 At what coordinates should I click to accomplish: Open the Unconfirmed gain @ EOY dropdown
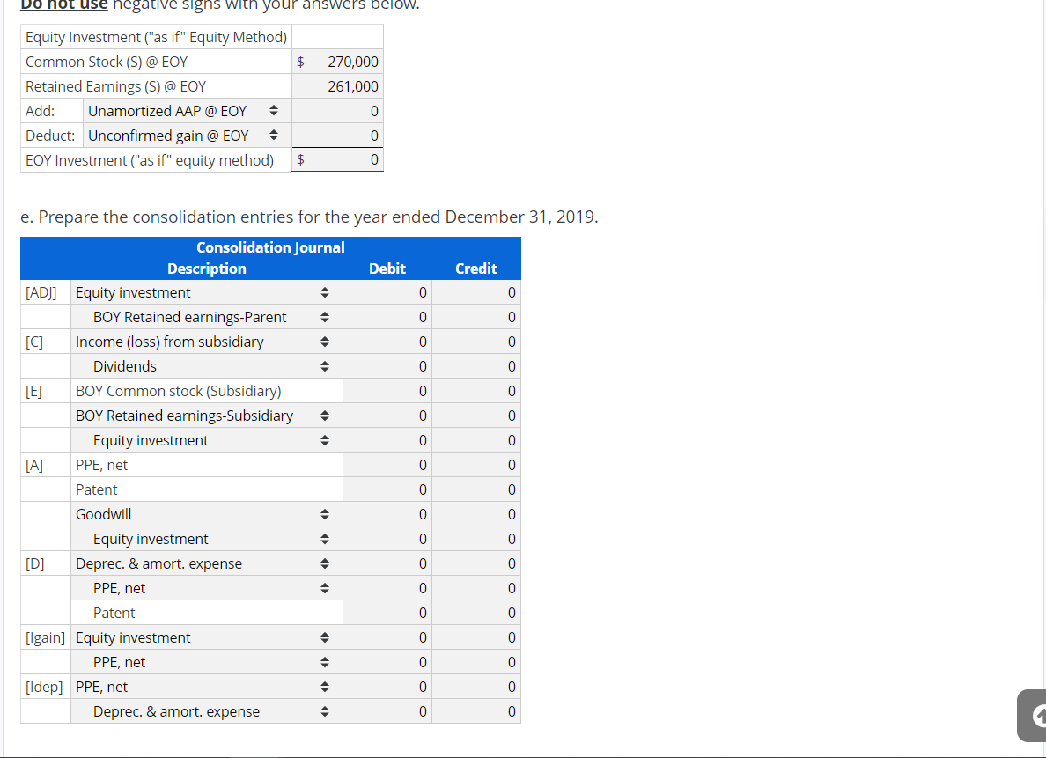point(187,136)
